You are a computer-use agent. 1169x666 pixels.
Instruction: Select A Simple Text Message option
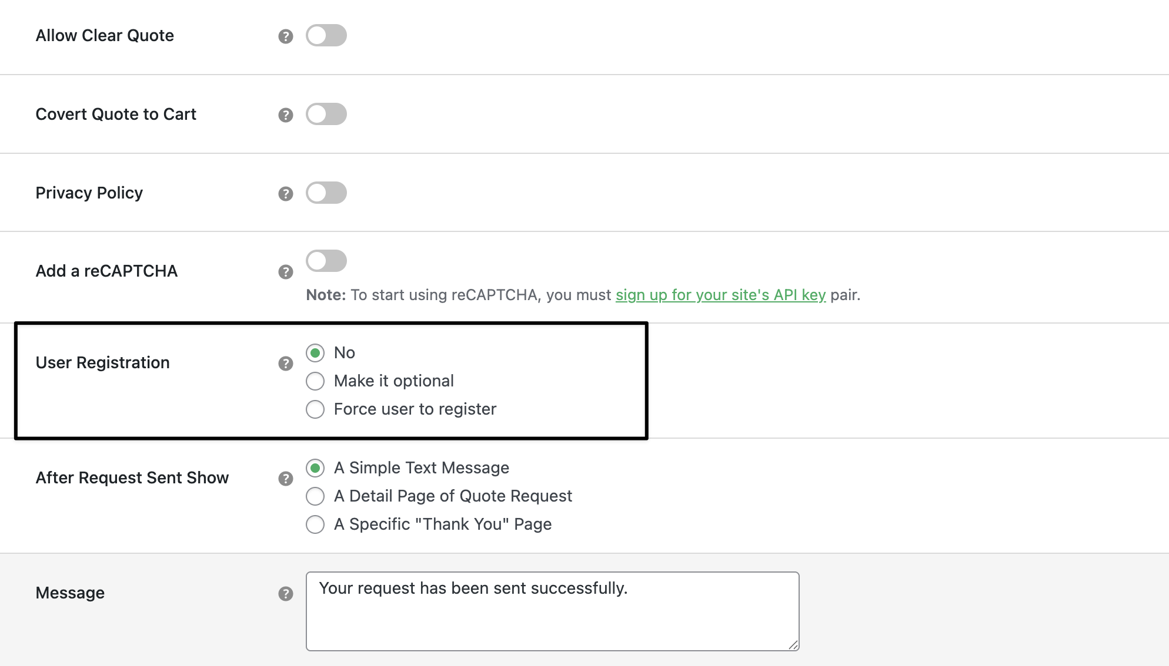click(315, 468)
